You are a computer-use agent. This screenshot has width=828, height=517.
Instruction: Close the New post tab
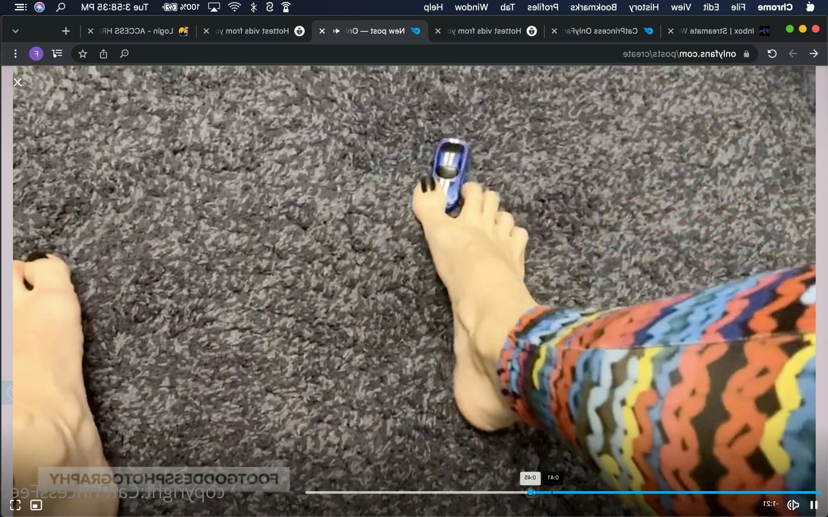pyautogui.click(x=322, y=31)
